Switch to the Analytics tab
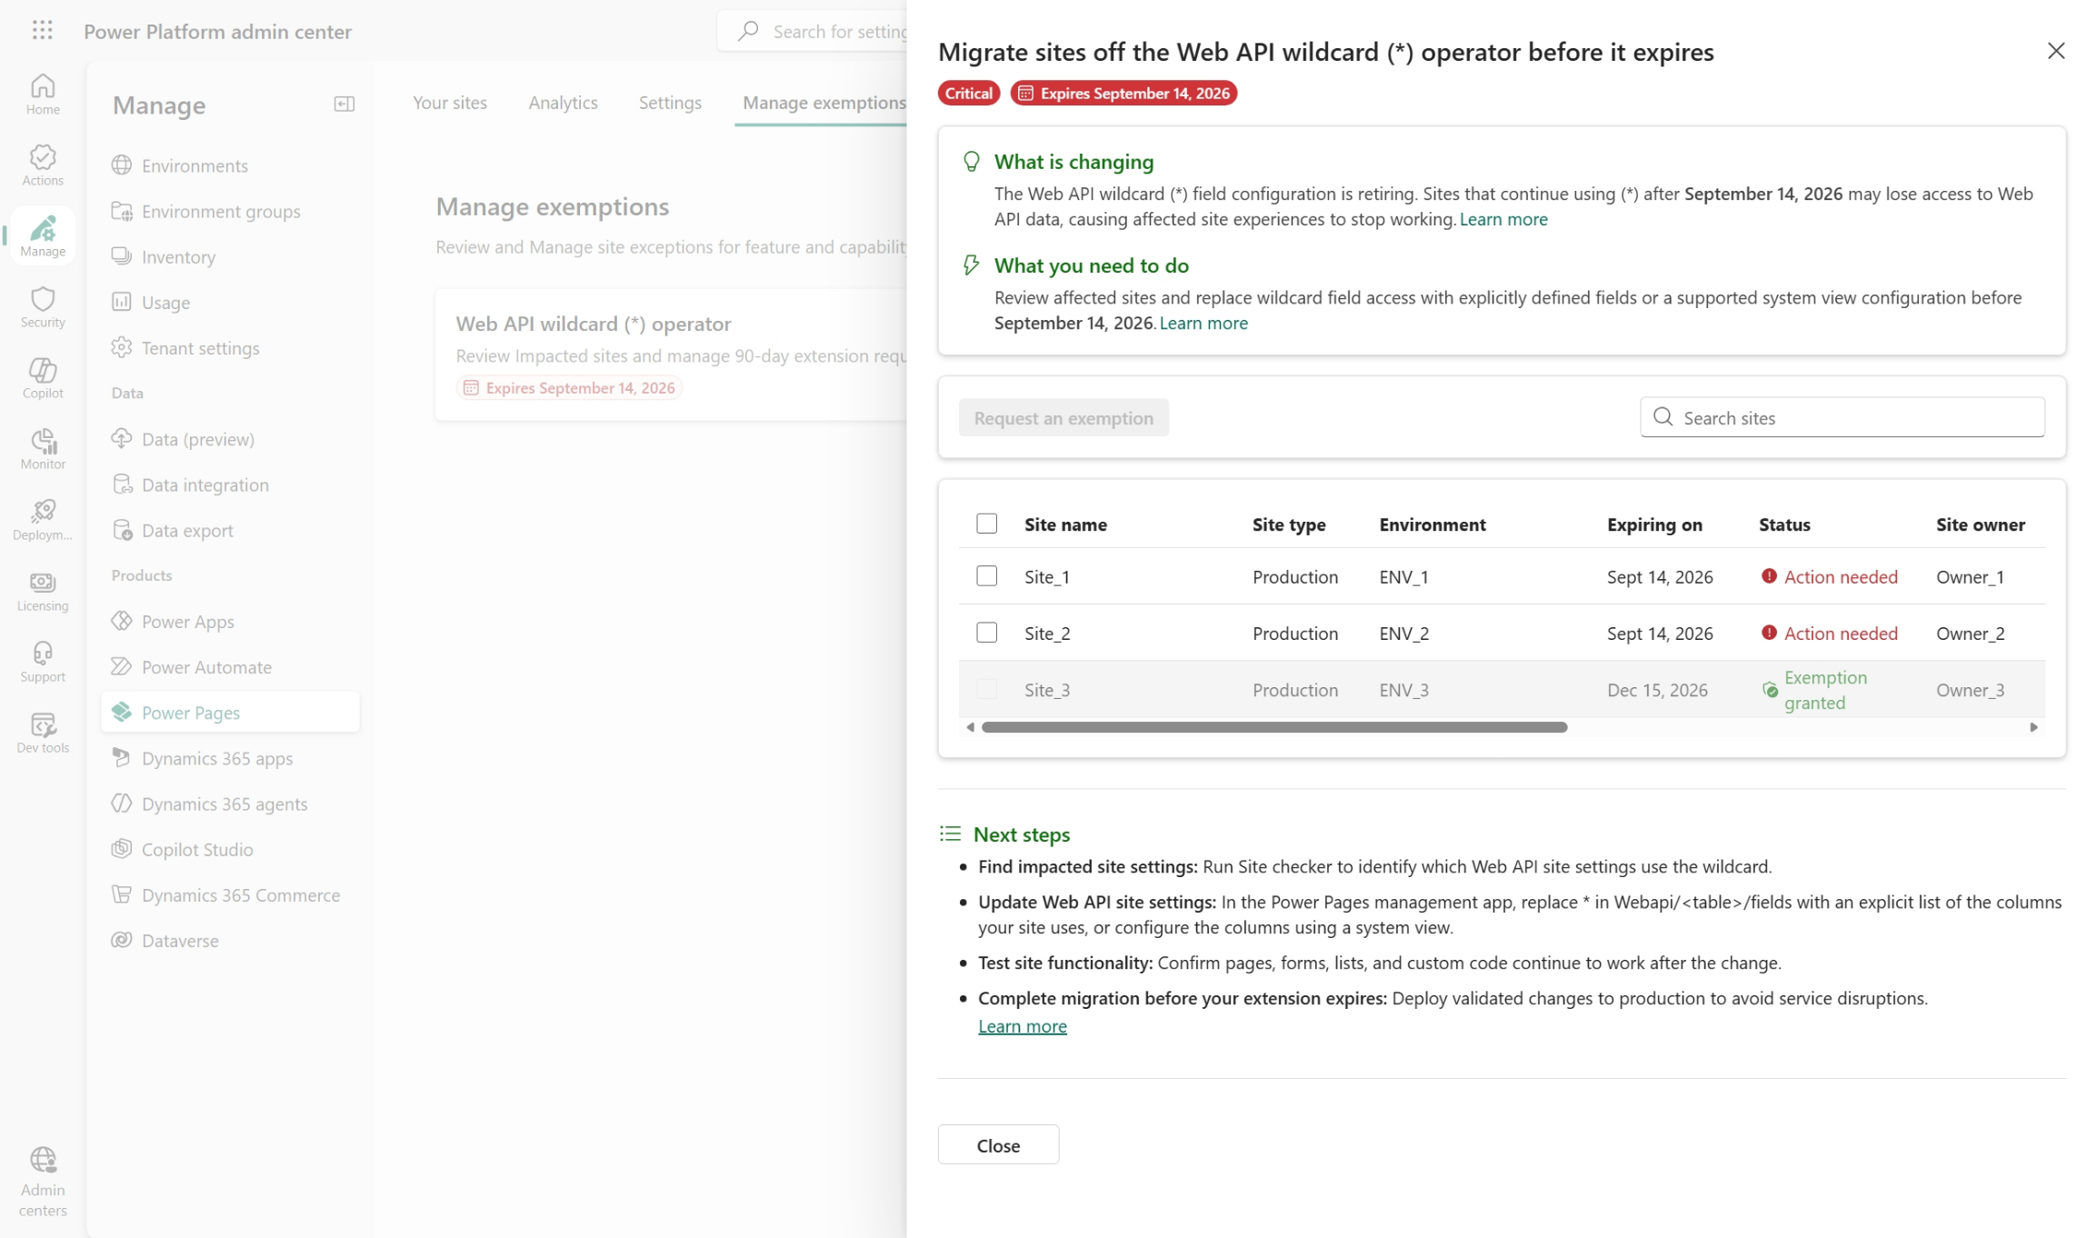Image resolution: width=2097 pixels, height=1238 pixels. coord(564,103)
